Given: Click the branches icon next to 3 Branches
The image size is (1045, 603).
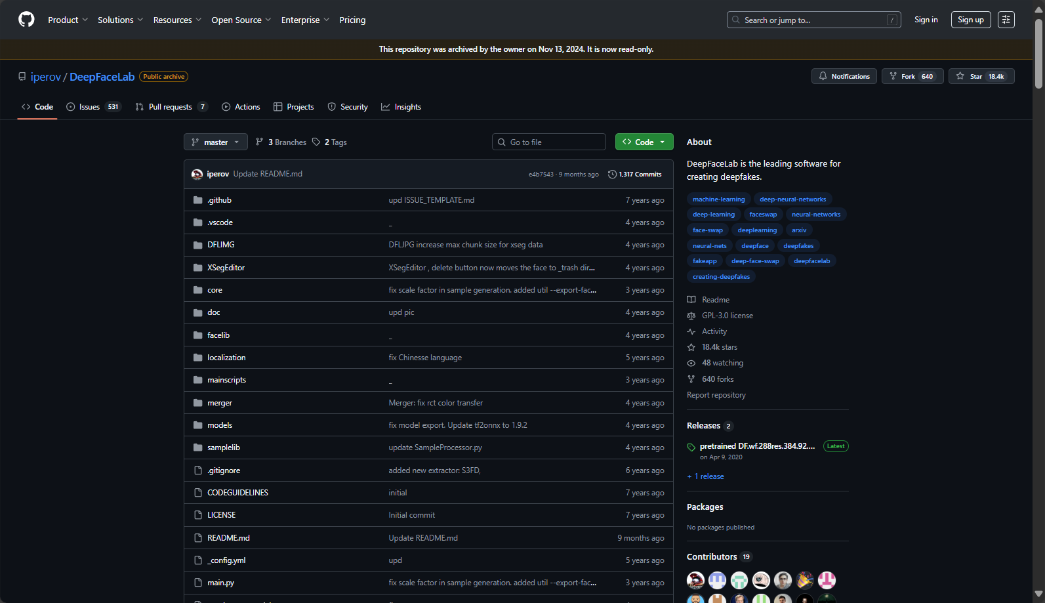Looking at the screenshot, I should (260, 142).
